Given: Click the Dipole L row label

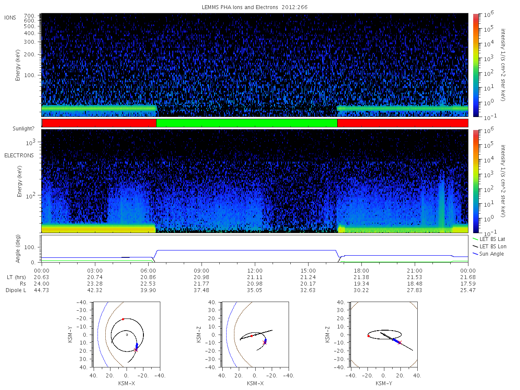Looking at the screenshot, I should click(16, 290).
